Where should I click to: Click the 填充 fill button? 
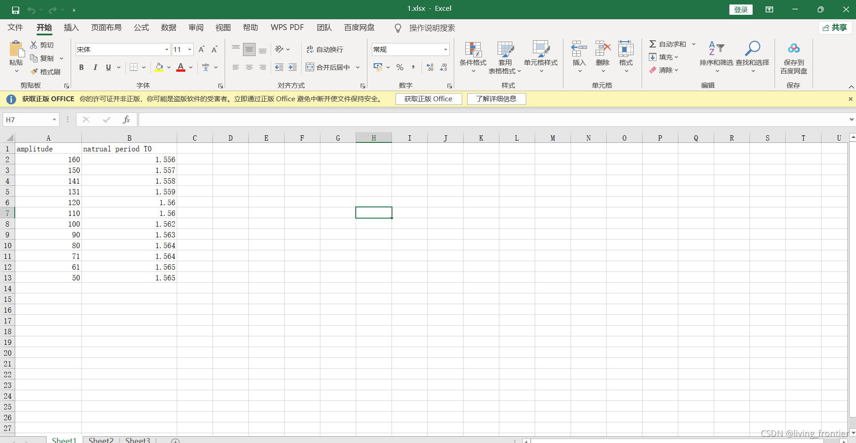pyautogui.click(x=664, y=57)
